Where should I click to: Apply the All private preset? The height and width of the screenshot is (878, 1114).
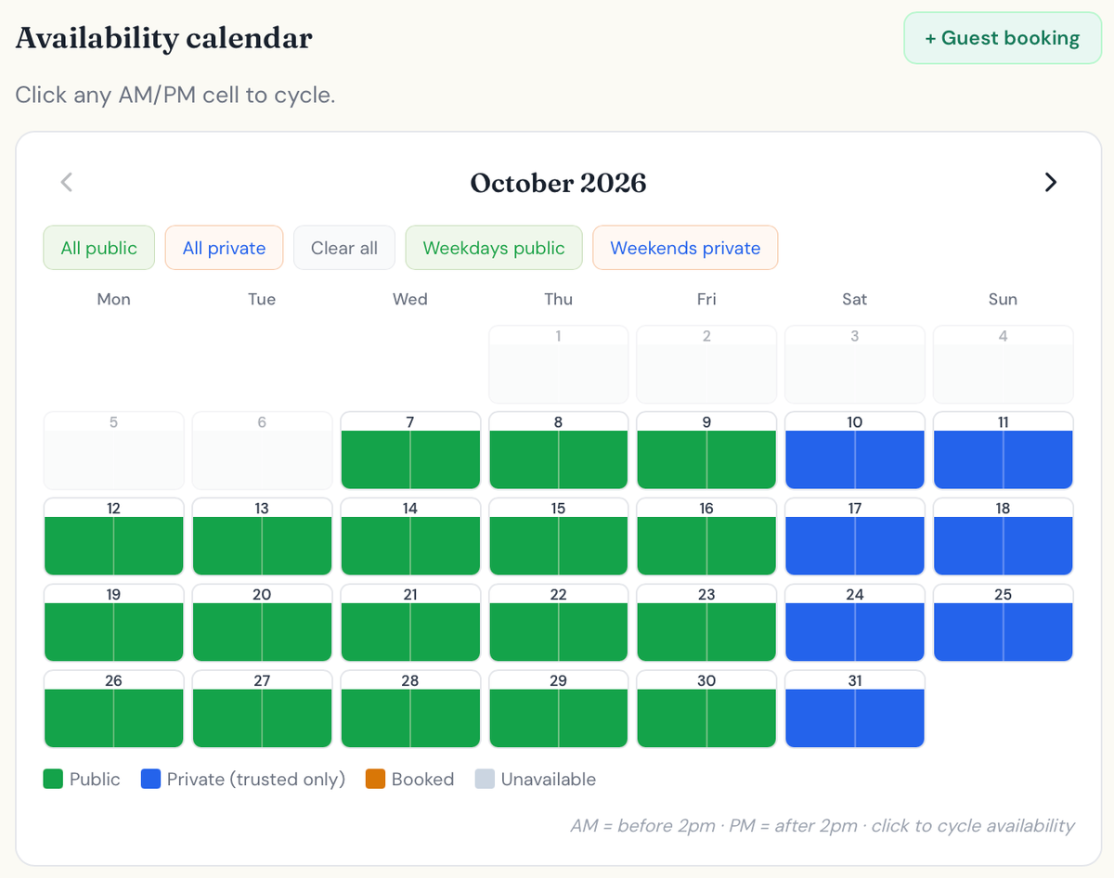click(x=224, y=248)
